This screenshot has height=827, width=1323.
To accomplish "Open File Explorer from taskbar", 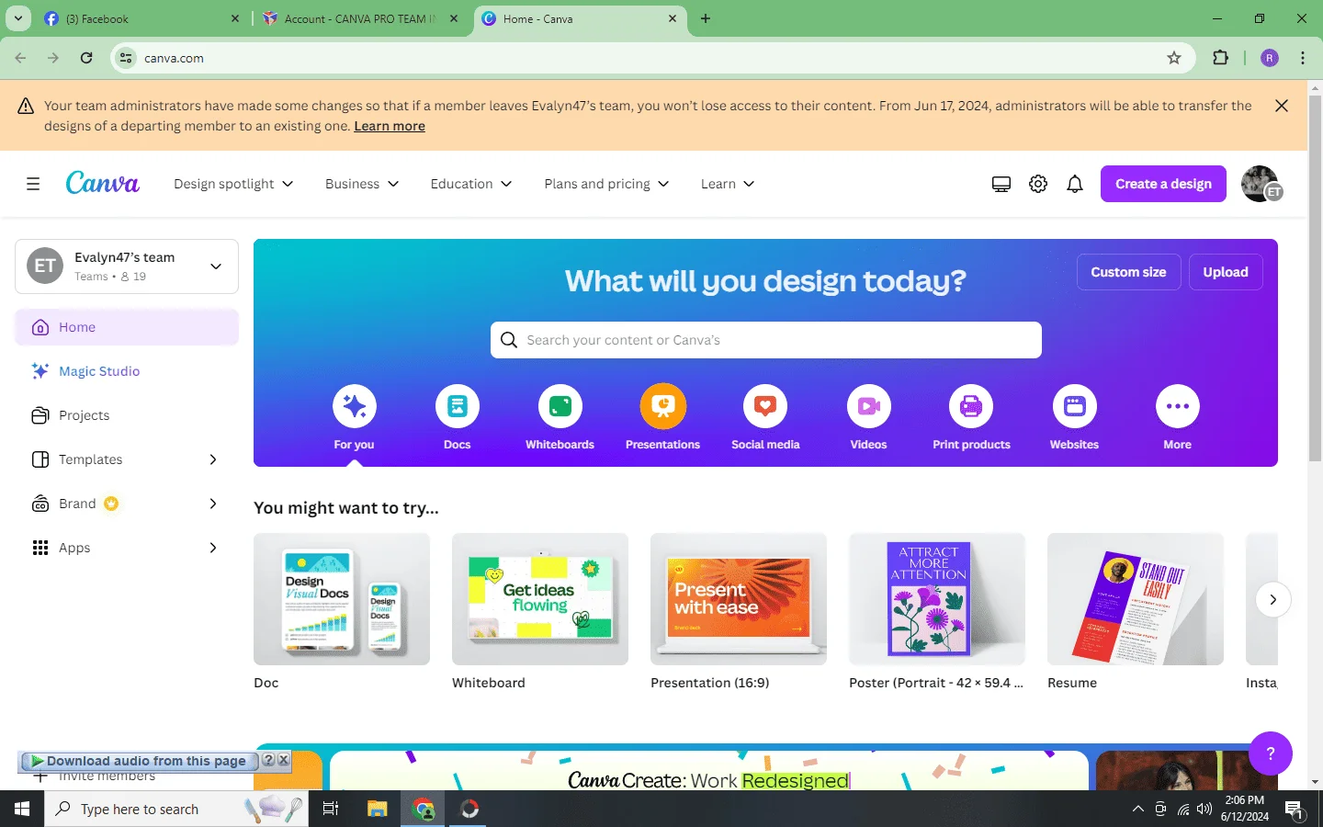I will click(x=378, y=809).
